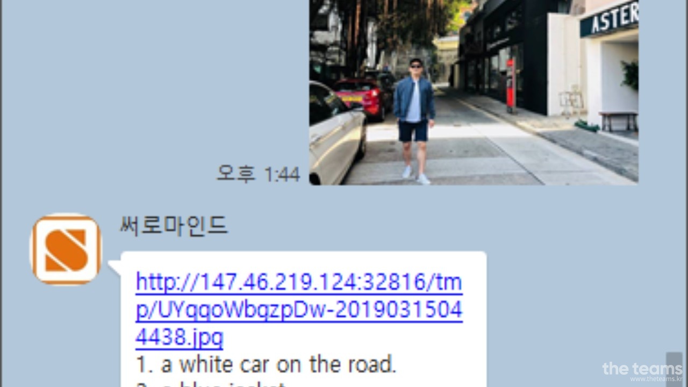Open the sent street photo thumbnail
This screenshot has height=387, width=688.
pos(474,92)
